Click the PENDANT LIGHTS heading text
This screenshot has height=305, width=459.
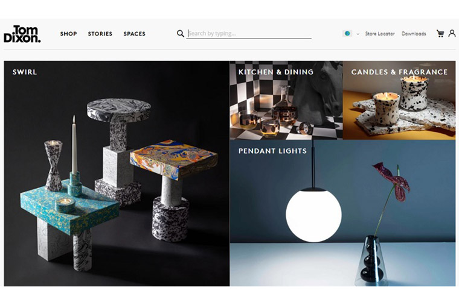point(272,151)
